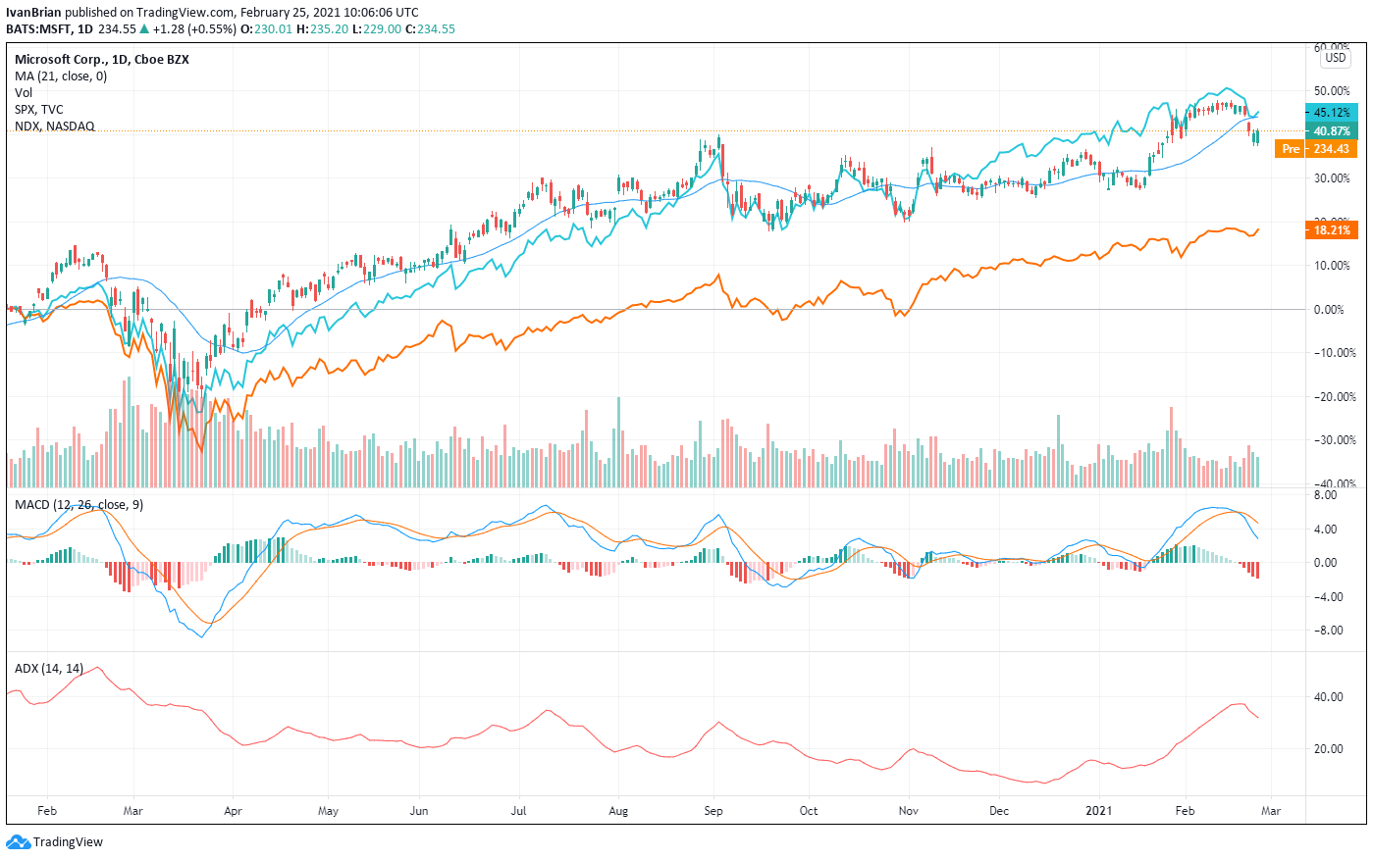
Task: Click the IvanBrian author name
Action: [33, 13]
